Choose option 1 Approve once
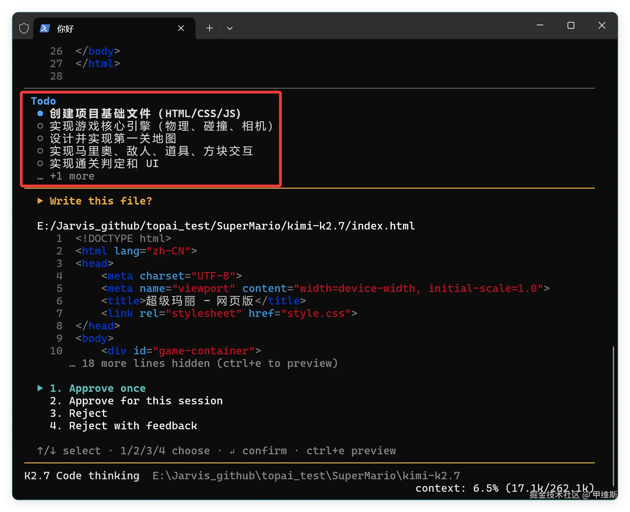The width and height of the screenshot is (630, 512). (x=98, y=388)
